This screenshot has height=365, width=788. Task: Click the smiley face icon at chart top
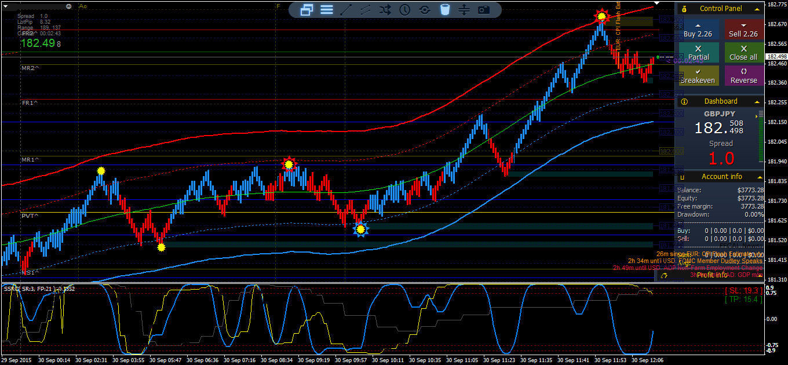(69, 5)
